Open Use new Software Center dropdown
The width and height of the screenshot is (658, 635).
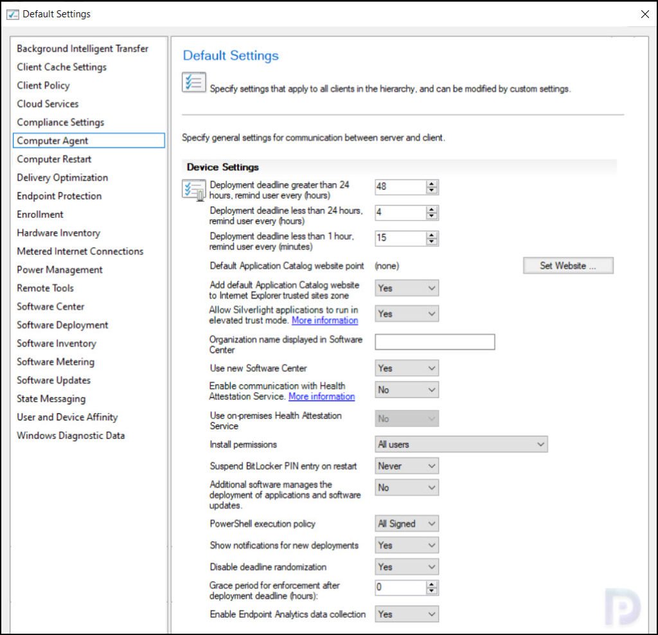(x=407, y=368)
